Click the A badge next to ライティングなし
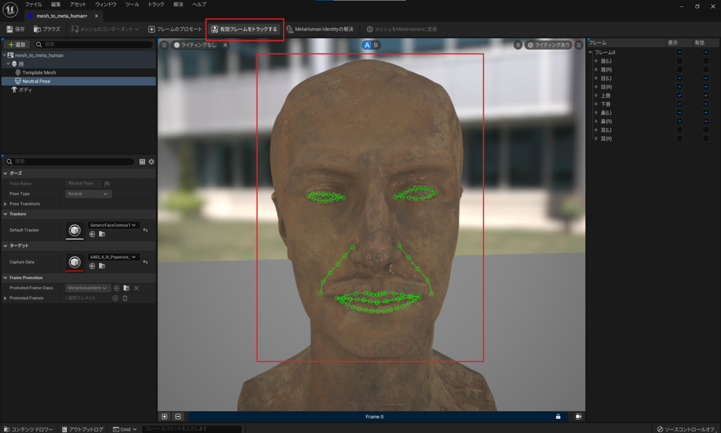Image resolution: width=721 pixels, height=433 pixels. click(x=225, y=45)
